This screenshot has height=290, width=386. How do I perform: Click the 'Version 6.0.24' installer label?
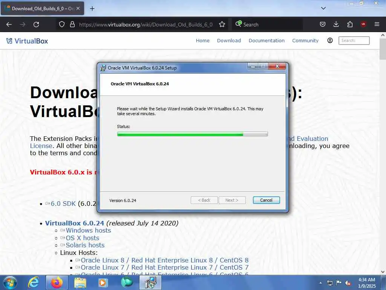[123, 201]
